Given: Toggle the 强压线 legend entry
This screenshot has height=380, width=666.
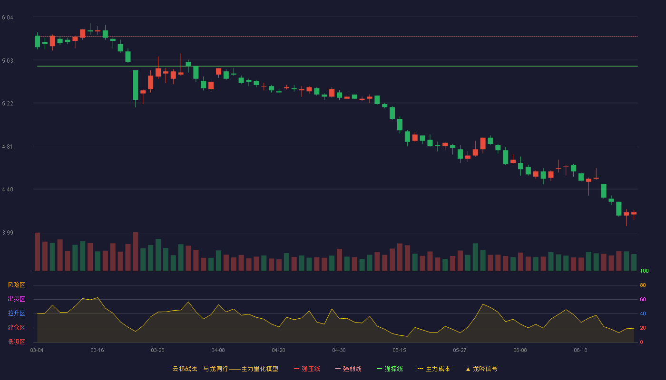Looking at the screenshot, I should pos(307,369).
